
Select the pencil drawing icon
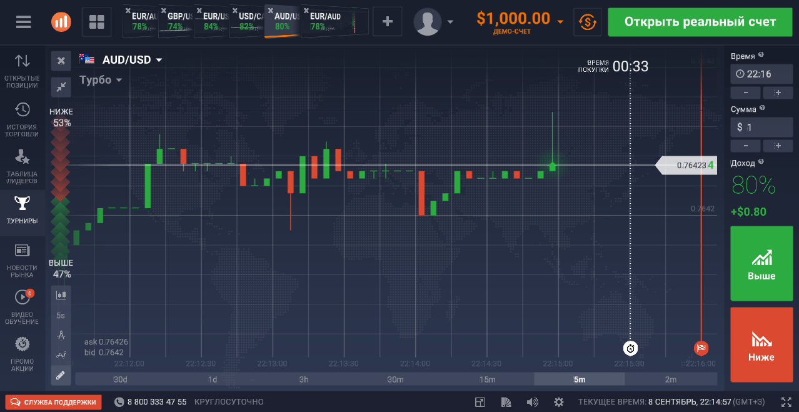pos(61,375)
